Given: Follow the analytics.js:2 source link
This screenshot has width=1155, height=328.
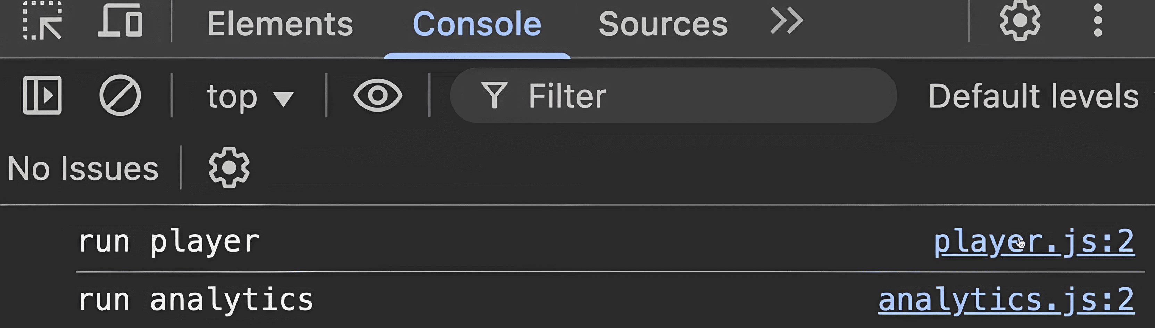Looking at the screenshot, I should [x=1006, y=300].
